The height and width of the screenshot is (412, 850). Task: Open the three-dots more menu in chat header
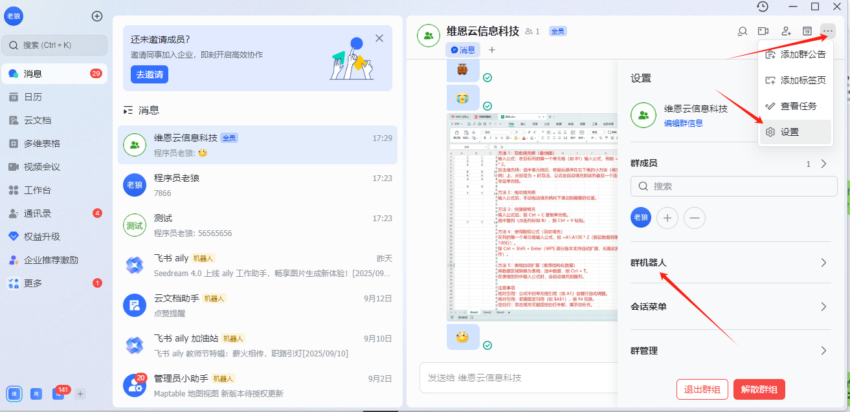828,31
